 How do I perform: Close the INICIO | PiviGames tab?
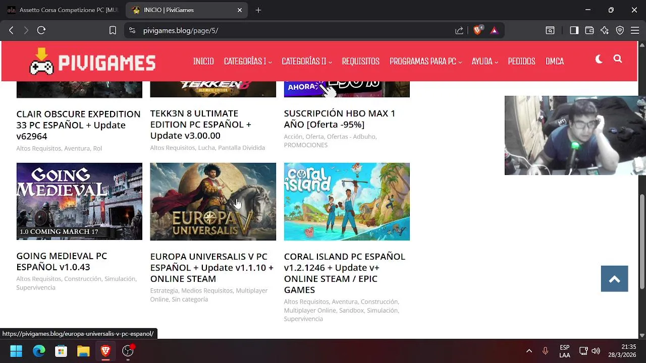pos(240,10)
